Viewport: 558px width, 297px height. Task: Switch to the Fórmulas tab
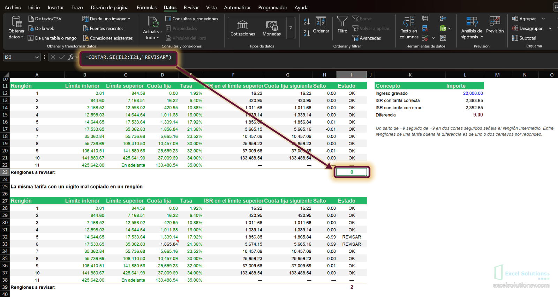click(x=146, y=7)
